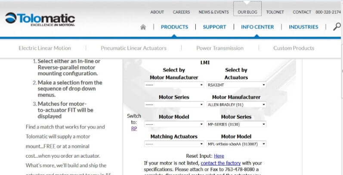Go to the home page icon
Screen dimensions: 343x175
pyautogui.click(x=143, y=27)
